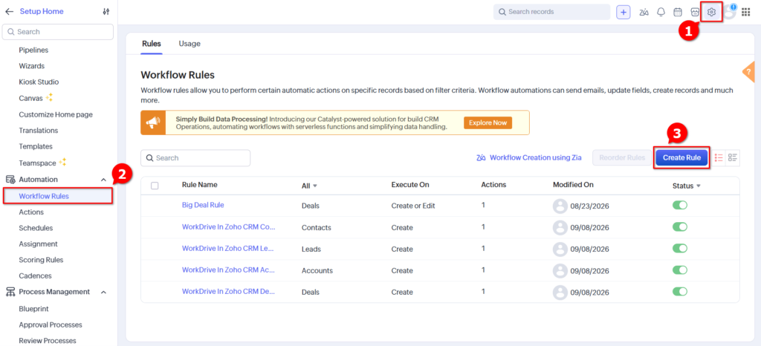The image size is (761, 346).
Task: Open the notifications bell
Action: 661,12
